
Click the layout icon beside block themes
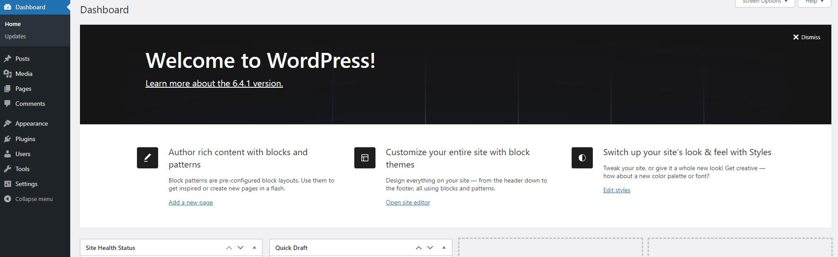[x=365, y=158]
